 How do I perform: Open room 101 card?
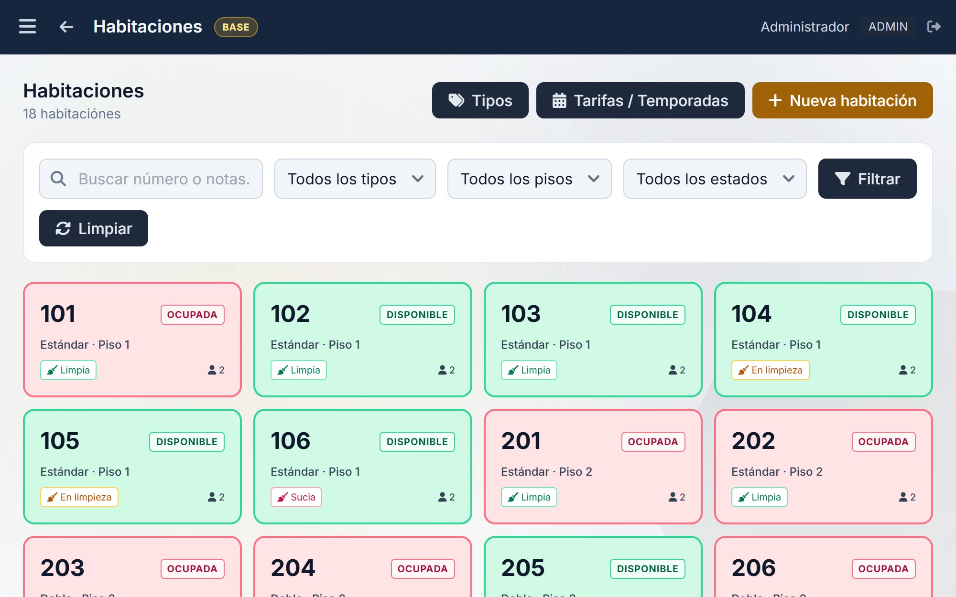pos(132,340)
